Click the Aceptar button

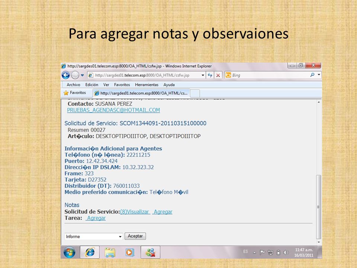135,236
